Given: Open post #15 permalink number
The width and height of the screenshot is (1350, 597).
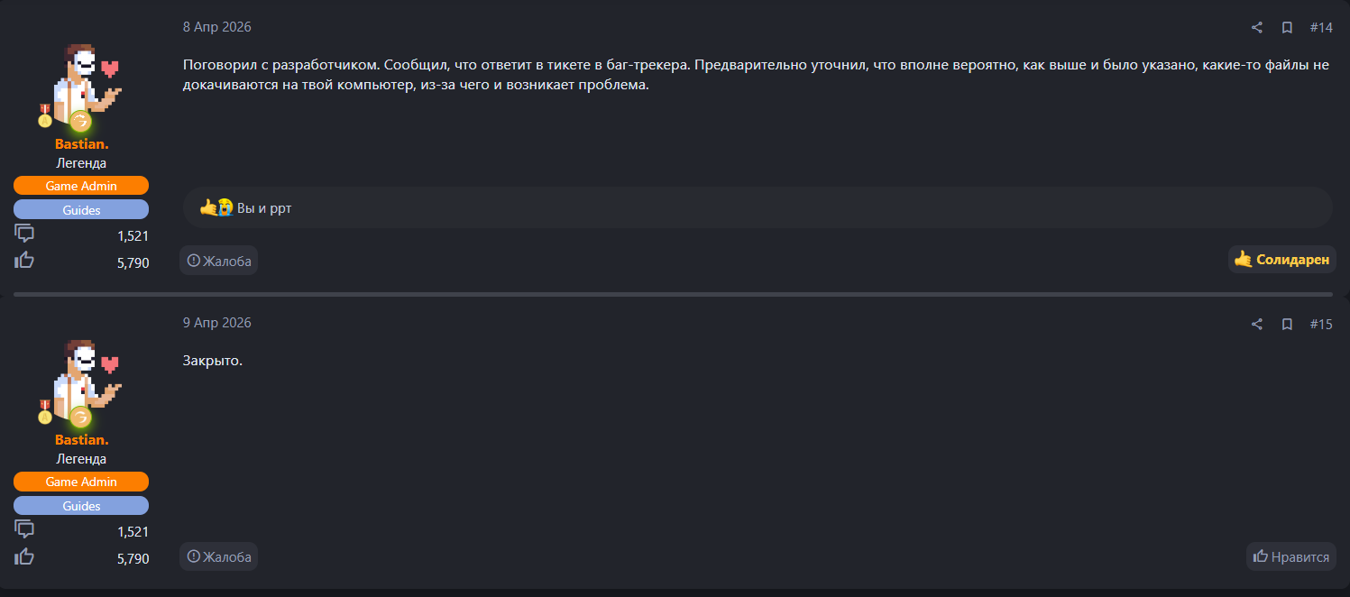Looking at the screenshot, I should tap(1320, 325).
